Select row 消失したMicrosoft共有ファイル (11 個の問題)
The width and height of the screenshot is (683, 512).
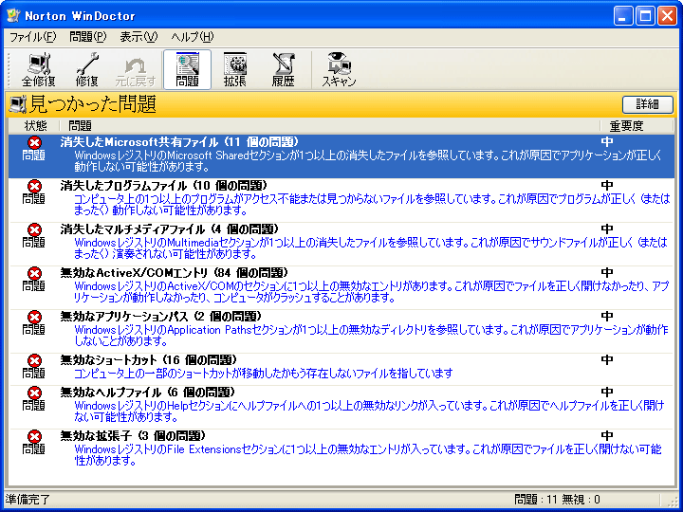point(341,155)
